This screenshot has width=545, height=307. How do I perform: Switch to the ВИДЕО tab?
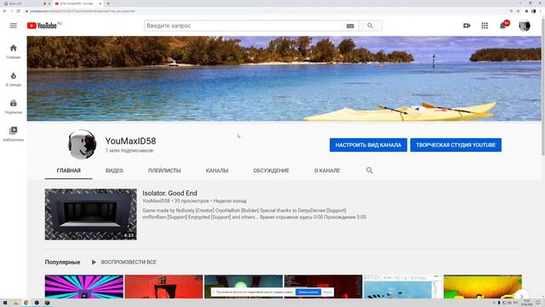[x=114, y=171]
